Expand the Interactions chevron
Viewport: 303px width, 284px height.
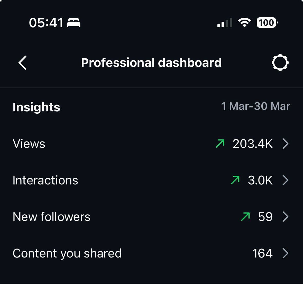pyautogui.click(x=285, y=180)
